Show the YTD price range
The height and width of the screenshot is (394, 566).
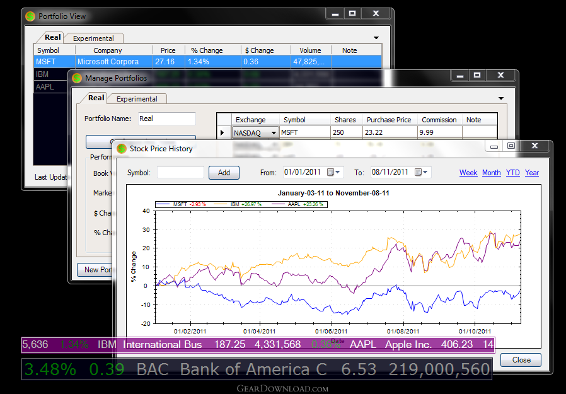(x=512, y=173)
